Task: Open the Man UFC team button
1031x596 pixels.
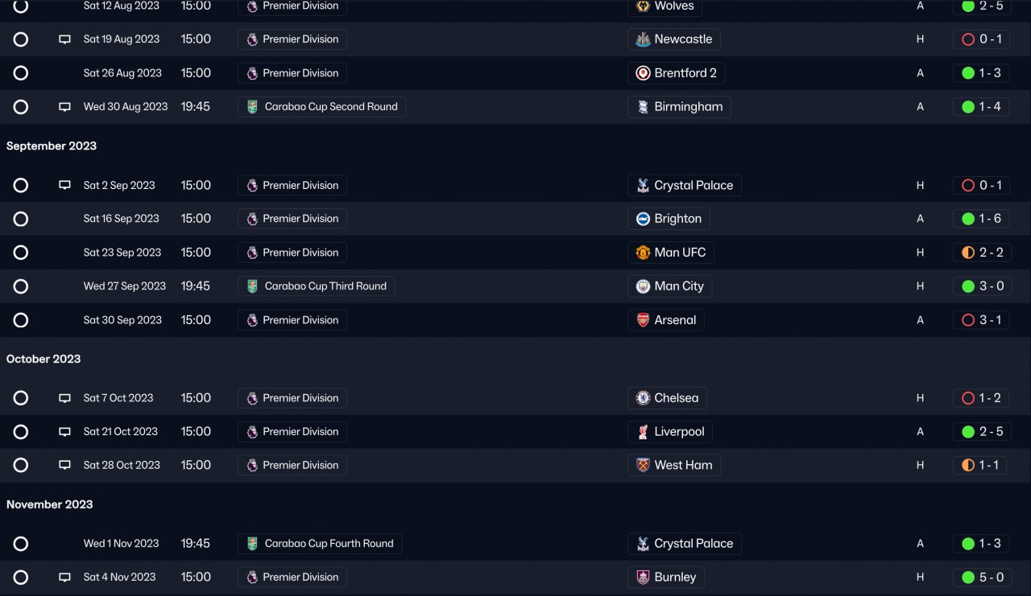Action: 671,253
